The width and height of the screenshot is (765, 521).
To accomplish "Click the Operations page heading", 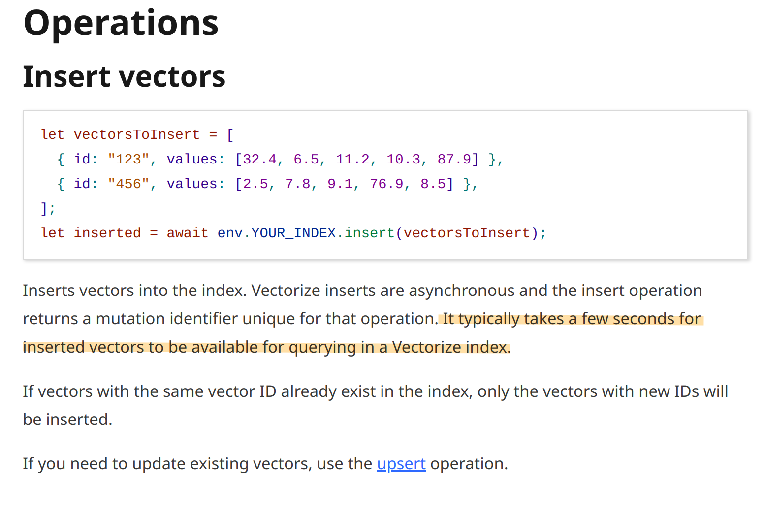I will [121, 24].
